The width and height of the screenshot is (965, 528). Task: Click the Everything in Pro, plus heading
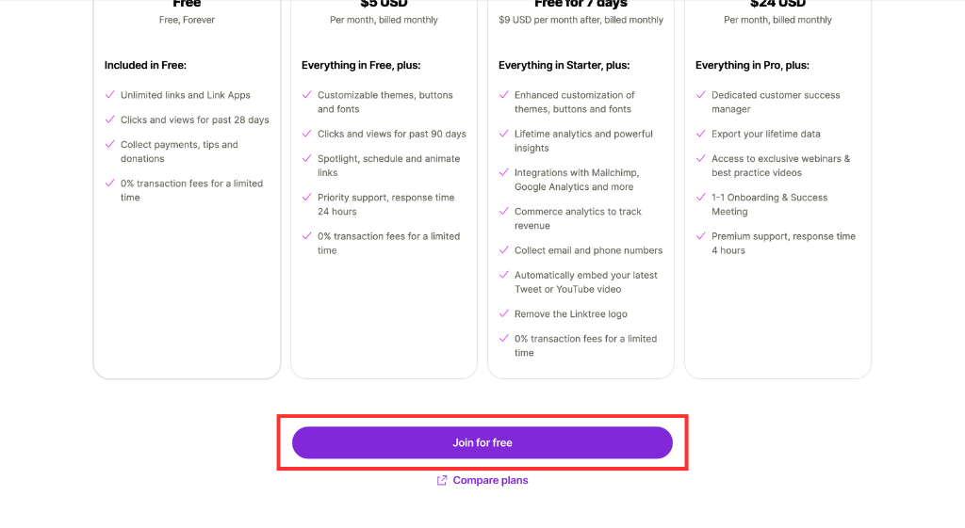pyautogui.click(x=752, y=65)
